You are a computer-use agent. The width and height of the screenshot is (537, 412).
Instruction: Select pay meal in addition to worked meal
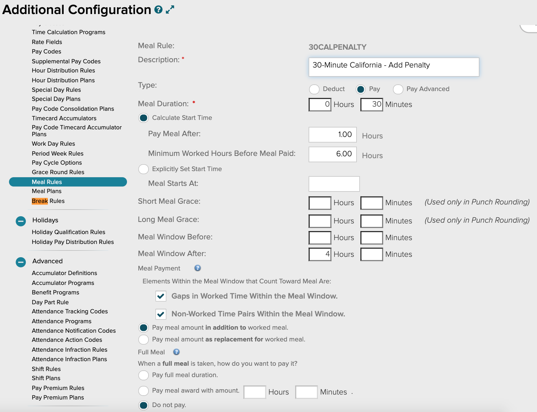click(144, 328)
